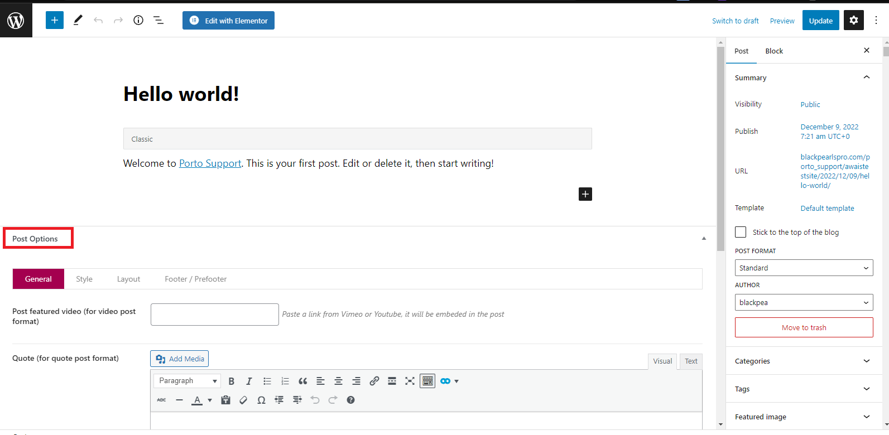
Task: Toggle the kitchen sink toolbar
Action: 427,381
